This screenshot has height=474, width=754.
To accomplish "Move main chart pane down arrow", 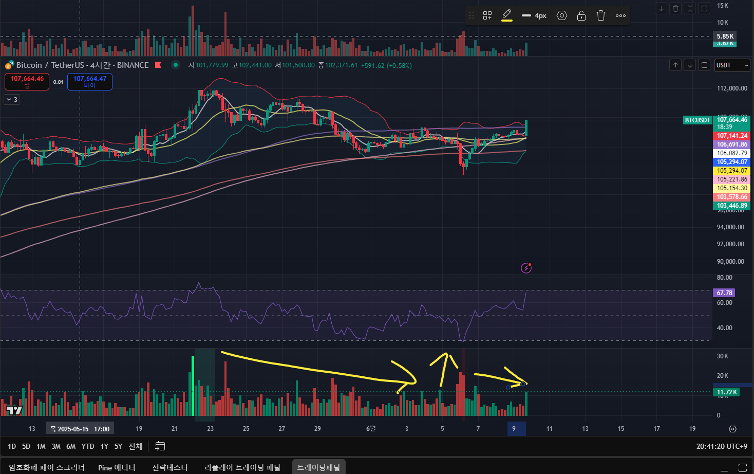I will pyautogui.click(x=690, y=65).
